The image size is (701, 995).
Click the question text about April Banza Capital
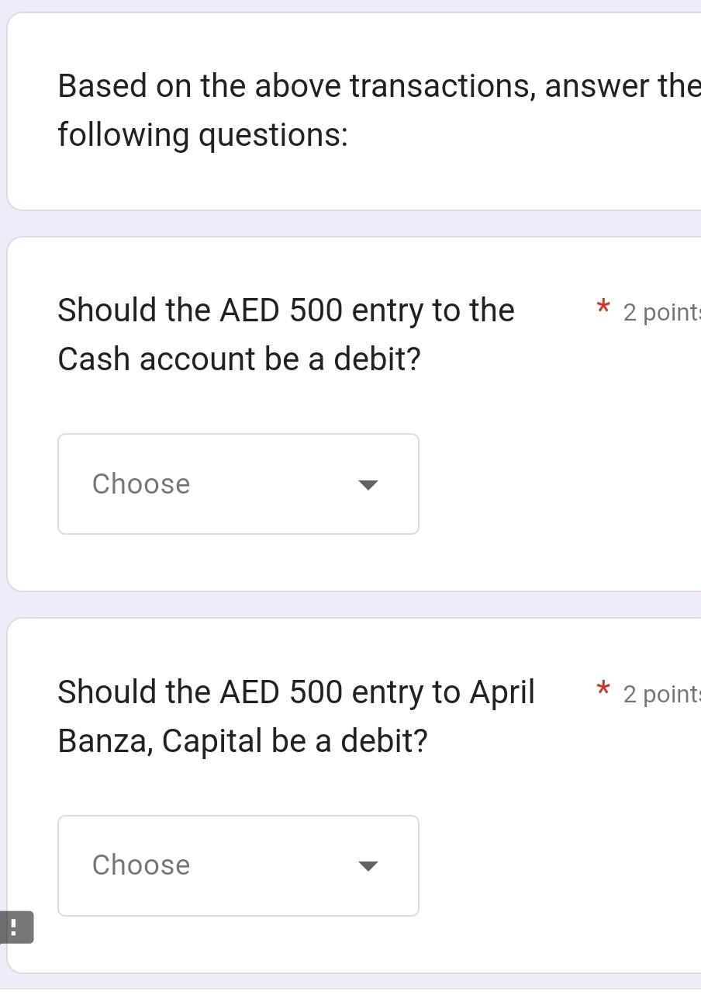[296, 716]
